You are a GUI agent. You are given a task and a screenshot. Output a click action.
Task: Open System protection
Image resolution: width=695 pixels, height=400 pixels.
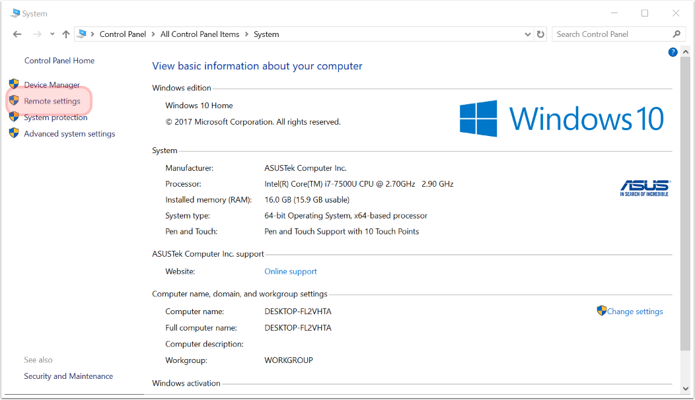coord(56,117)
